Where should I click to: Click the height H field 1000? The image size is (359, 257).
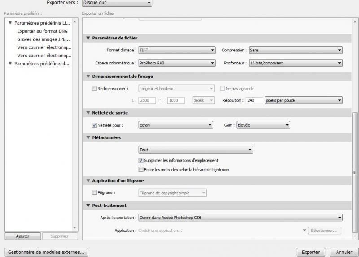[x=176, y=100]
